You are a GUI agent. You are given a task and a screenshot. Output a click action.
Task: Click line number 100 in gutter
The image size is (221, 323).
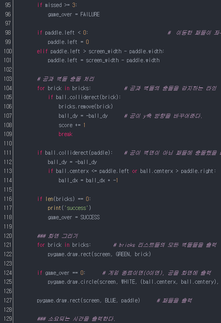click(x=8, y=51)
